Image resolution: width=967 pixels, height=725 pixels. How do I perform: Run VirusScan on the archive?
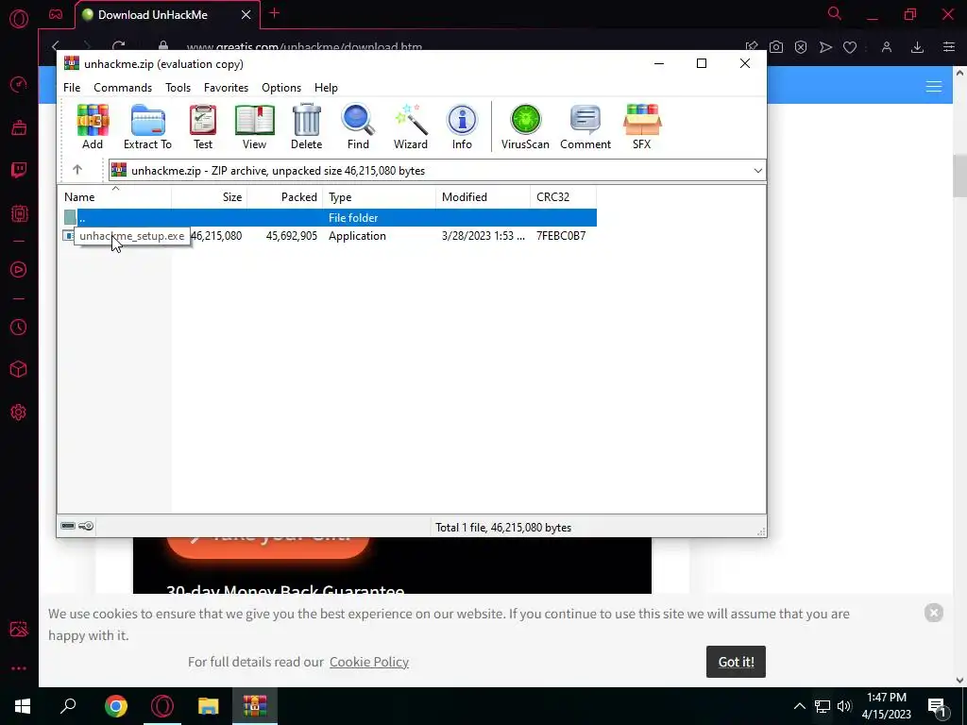point(525,126)
